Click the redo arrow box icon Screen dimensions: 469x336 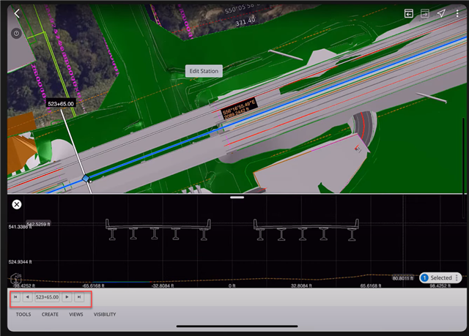(x=424, y=13)
